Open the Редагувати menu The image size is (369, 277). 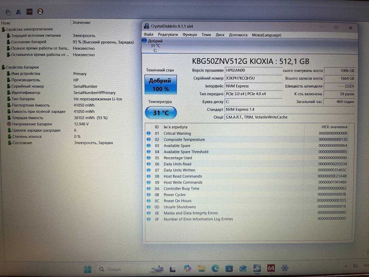pos(168,35)
